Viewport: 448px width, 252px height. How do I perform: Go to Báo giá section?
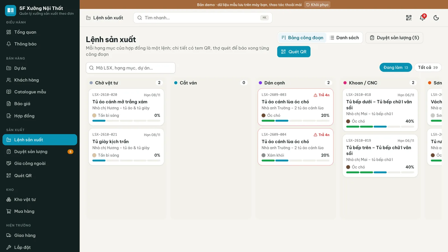(40, 104)
